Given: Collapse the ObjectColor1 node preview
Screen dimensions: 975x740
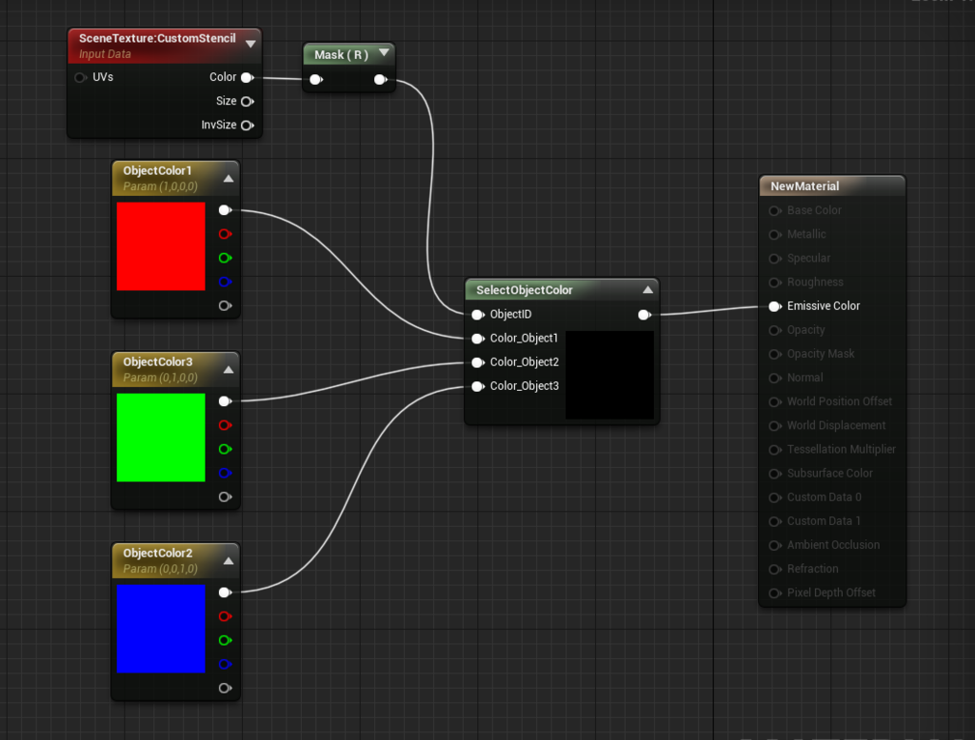Looking at the screenshot, I should coord(229,178).
